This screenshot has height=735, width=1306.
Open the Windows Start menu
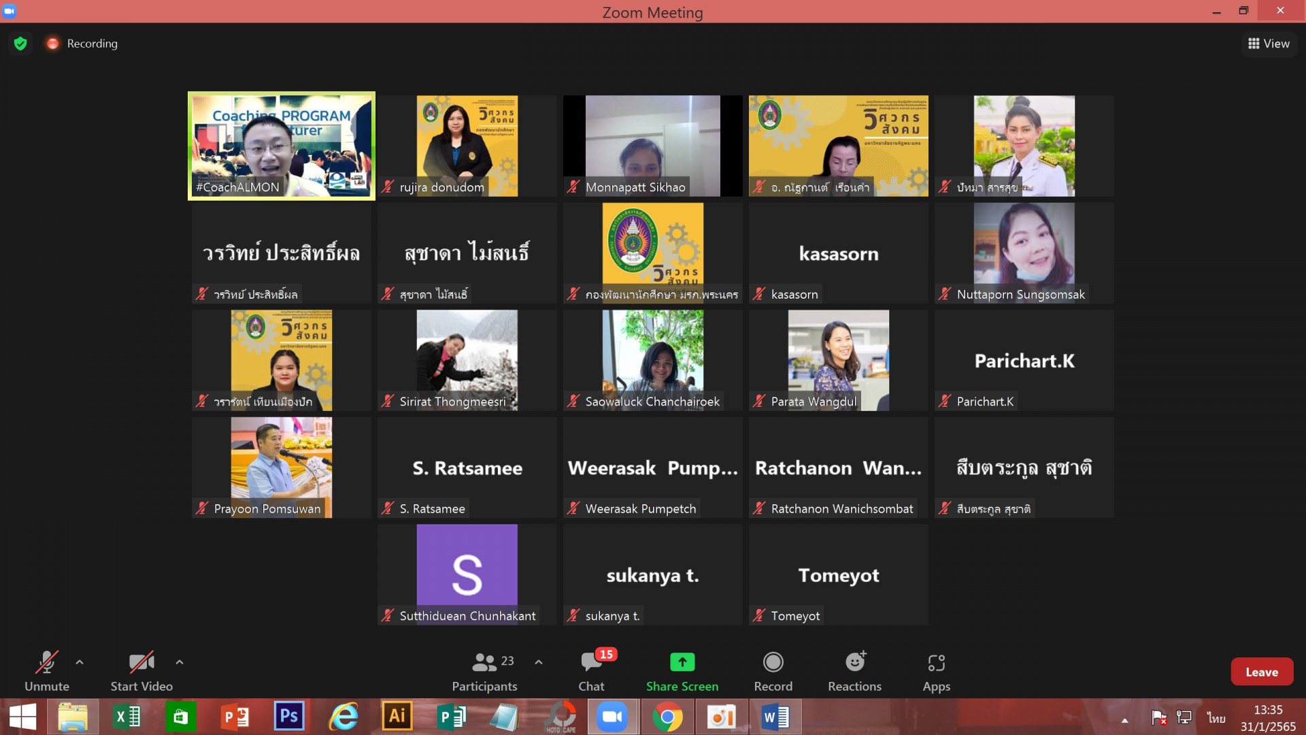pyautogui.click(x=23, y=717)
